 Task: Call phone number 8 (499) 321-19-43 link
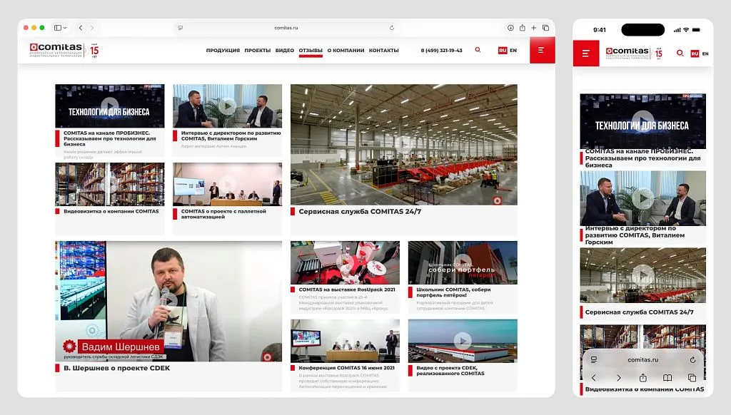(441, 51)
